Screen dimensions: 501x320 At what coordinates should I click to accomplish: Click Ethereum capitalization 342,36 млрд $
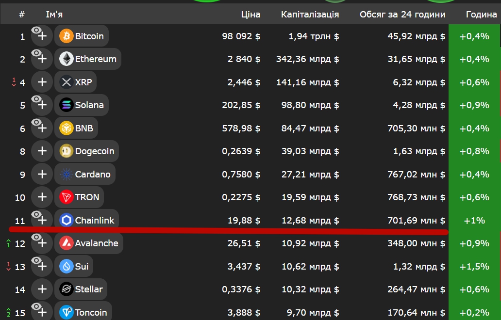[x=308, y=59]
